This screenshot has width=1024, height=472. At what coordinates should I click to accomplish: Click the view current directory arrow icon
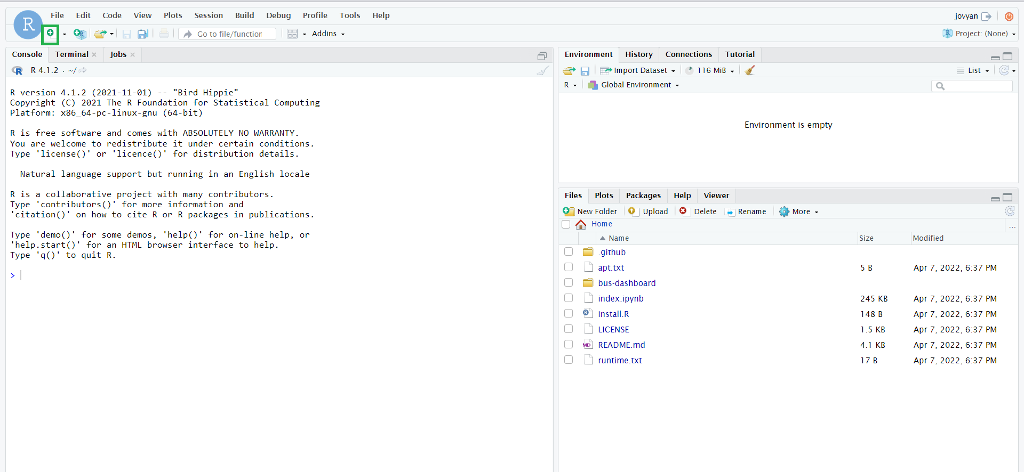[x=83, y=70]
